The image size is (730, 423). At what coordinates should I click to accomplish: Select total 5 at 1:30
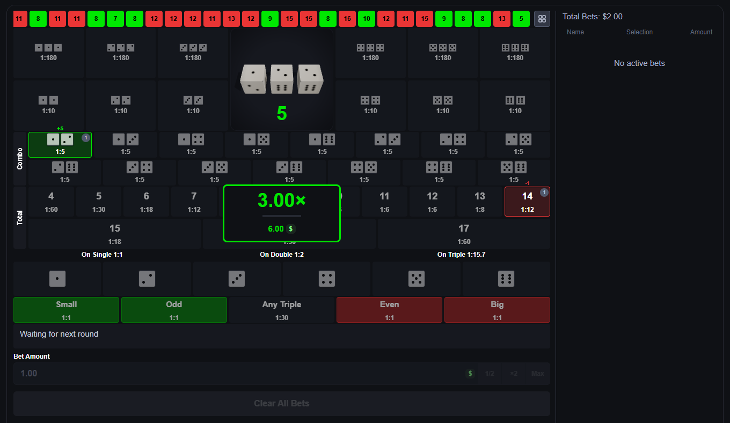(99, 202)
